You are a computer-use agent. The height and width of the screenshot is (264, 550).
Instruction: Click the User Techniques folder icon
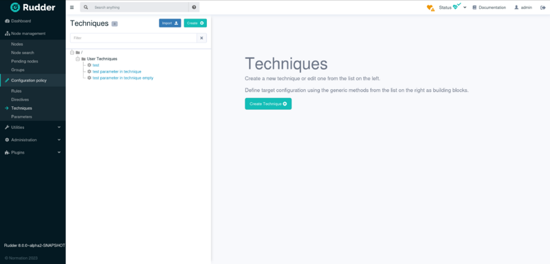tap(83, 59)
